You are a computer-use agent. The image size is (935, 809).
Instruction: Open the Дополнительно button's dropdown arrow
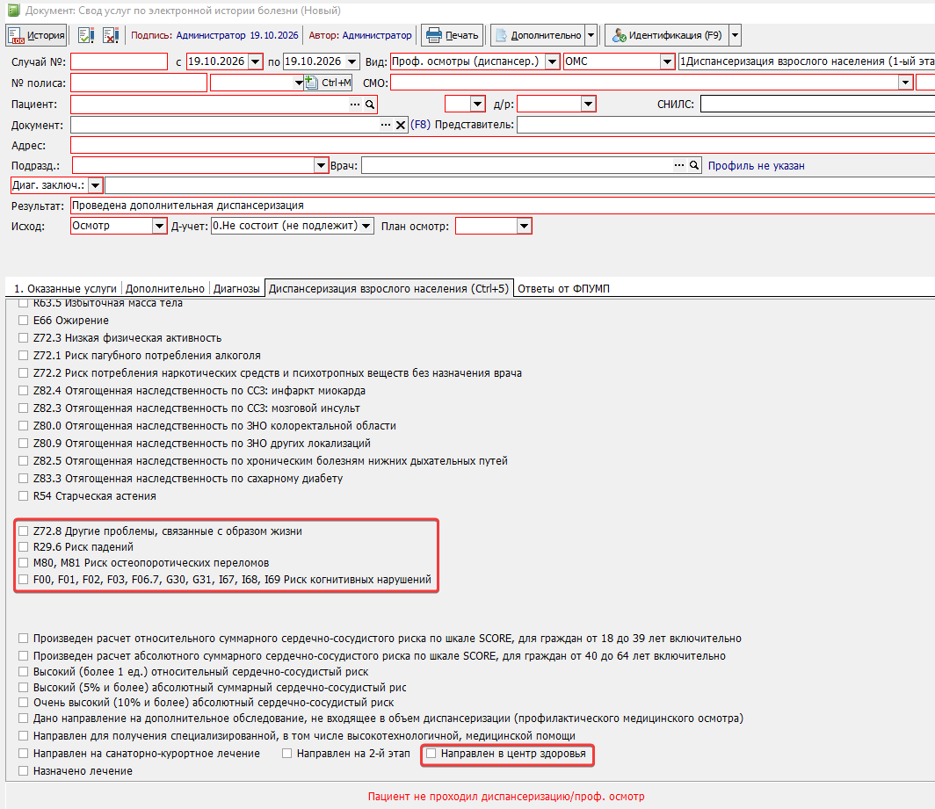click(x=591, y=35)
